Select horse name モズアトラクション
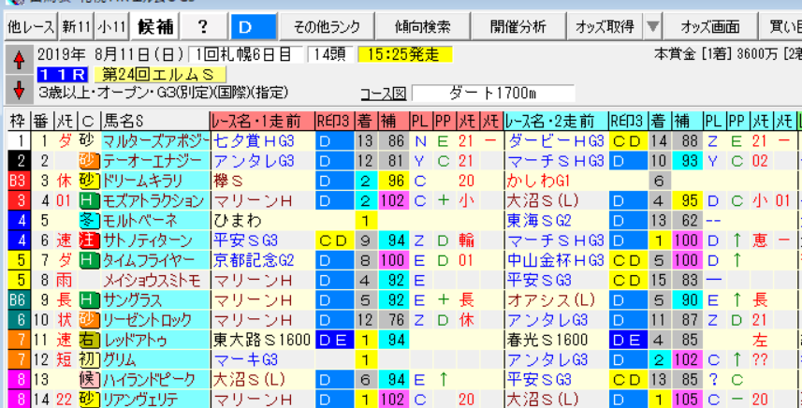The width and height of the screenshot is (802, 408). pyautogui.click(x=155, y=201)
